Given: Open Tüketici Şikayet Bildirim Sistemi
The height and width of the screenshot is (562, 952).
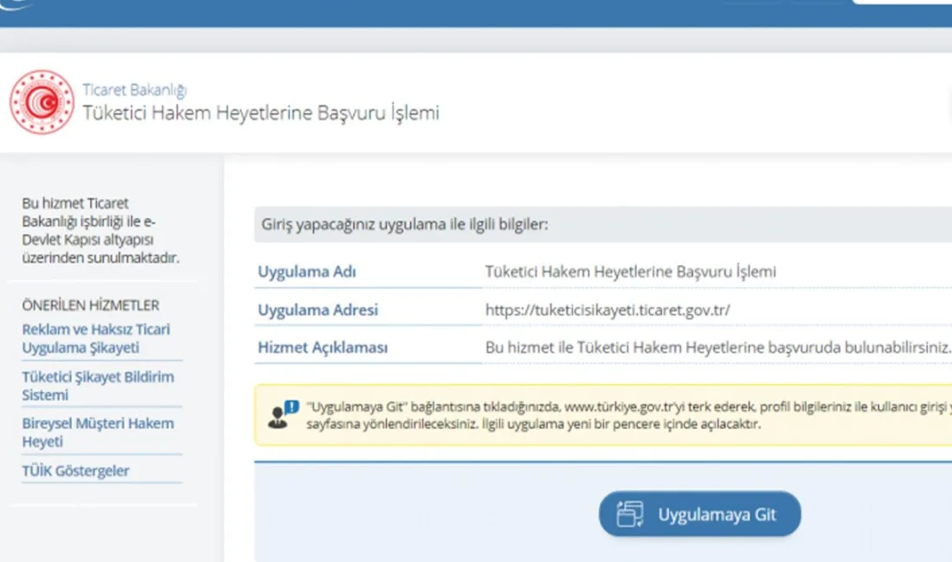Looking at the screenshot, I should tap(95, 385).
